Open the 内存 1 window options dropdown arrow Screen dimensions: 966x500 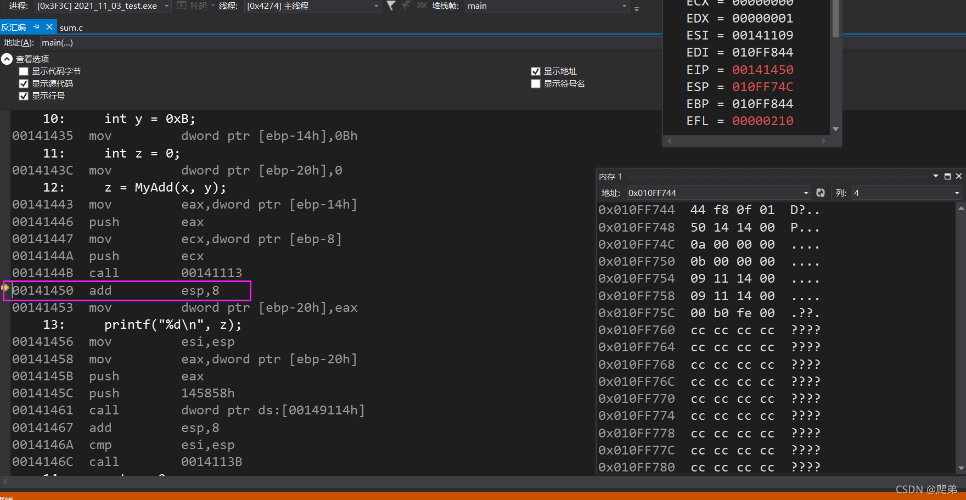pos(936,176)
